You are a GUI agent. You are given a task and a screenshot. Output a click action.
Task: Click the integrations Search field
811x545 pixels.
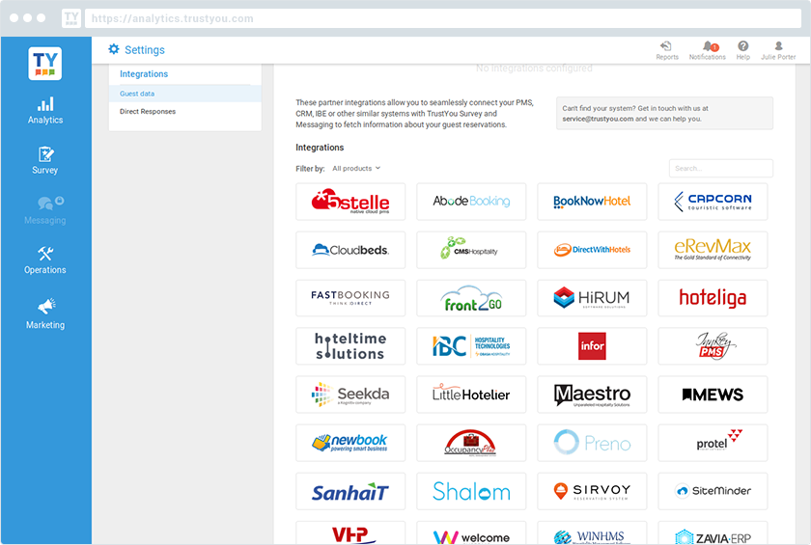(720, 169)
